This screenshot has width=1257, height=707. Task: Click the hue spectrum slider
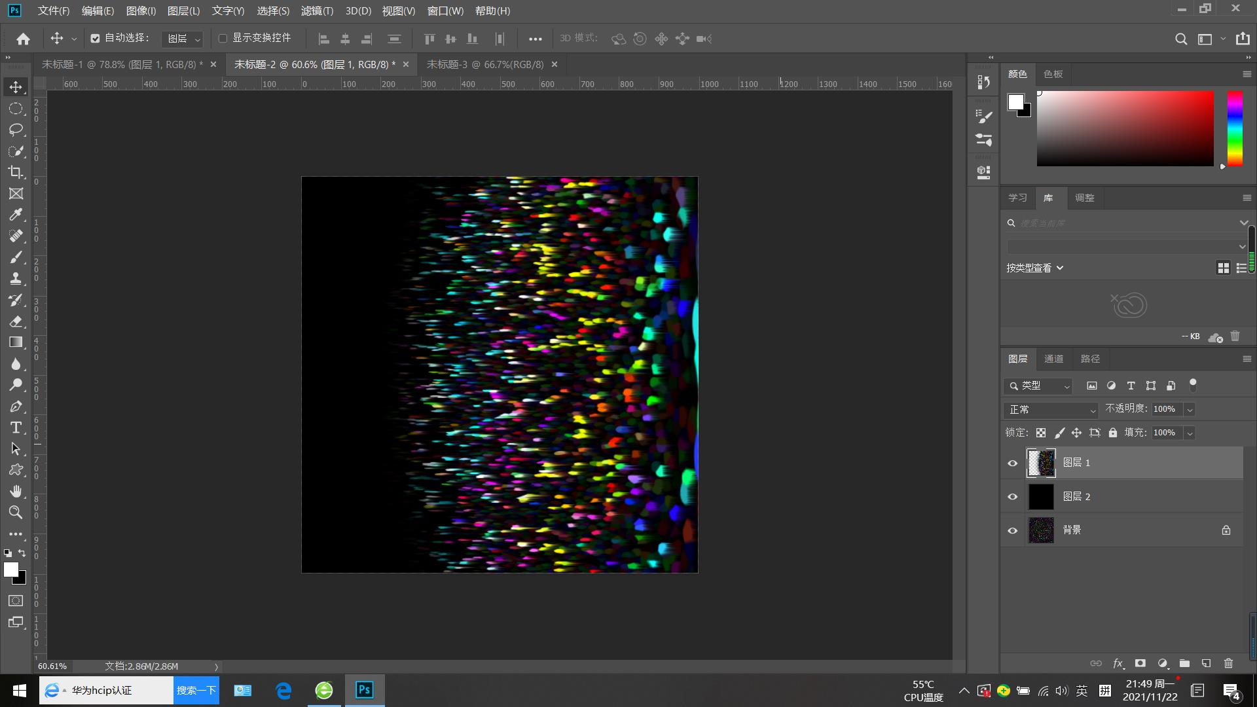pos(1235,128)
